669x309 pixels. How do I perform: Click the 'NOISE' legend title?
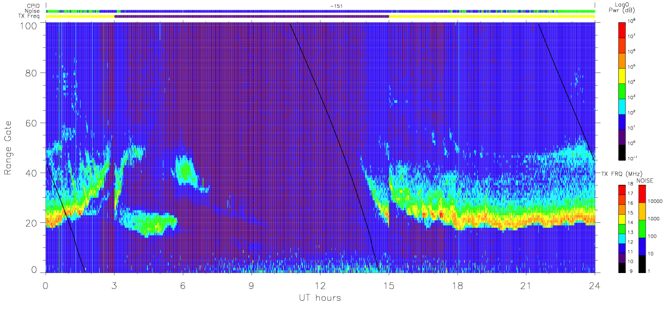pos(646,180)
